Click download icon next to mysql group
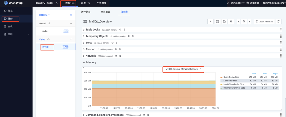 coord(48,39)
